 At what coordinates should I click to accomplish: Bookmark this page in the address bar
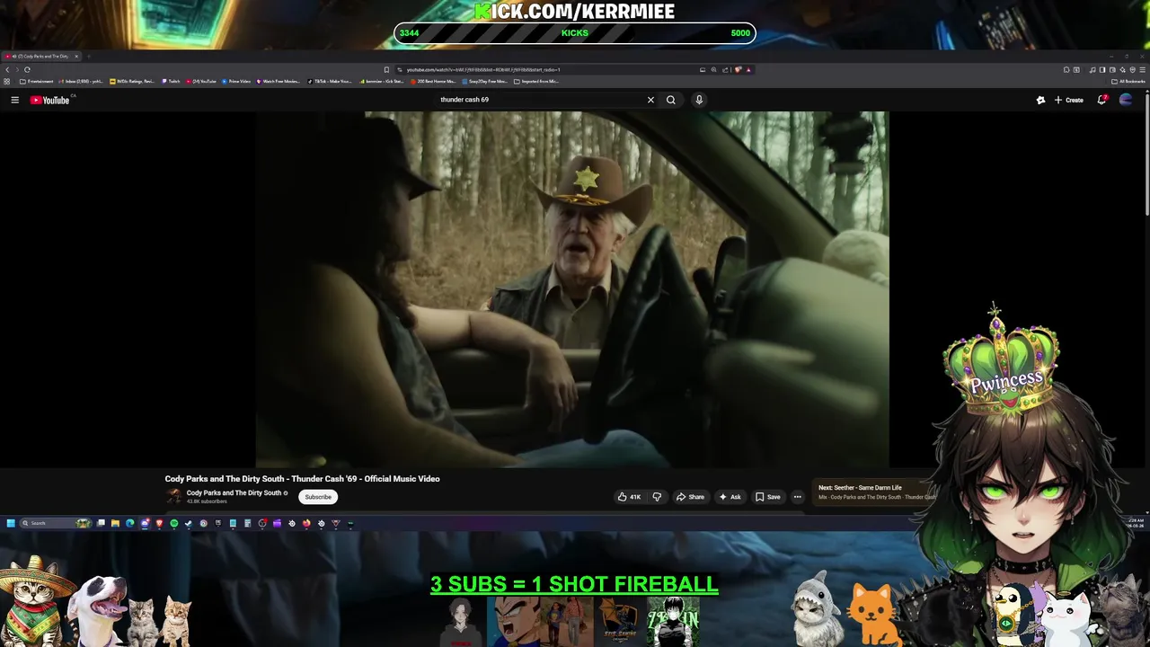point(386,69)
